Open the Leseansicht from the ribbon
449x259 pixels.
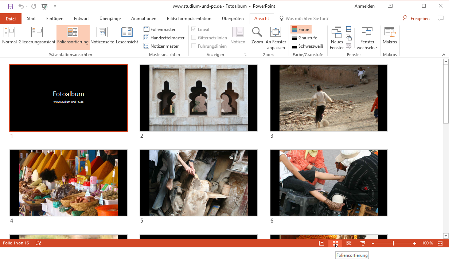[x=127, y=36]
